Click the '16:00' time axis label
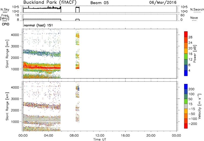Image resolution: width=204 pixels, height=141 pixels. 125,136
